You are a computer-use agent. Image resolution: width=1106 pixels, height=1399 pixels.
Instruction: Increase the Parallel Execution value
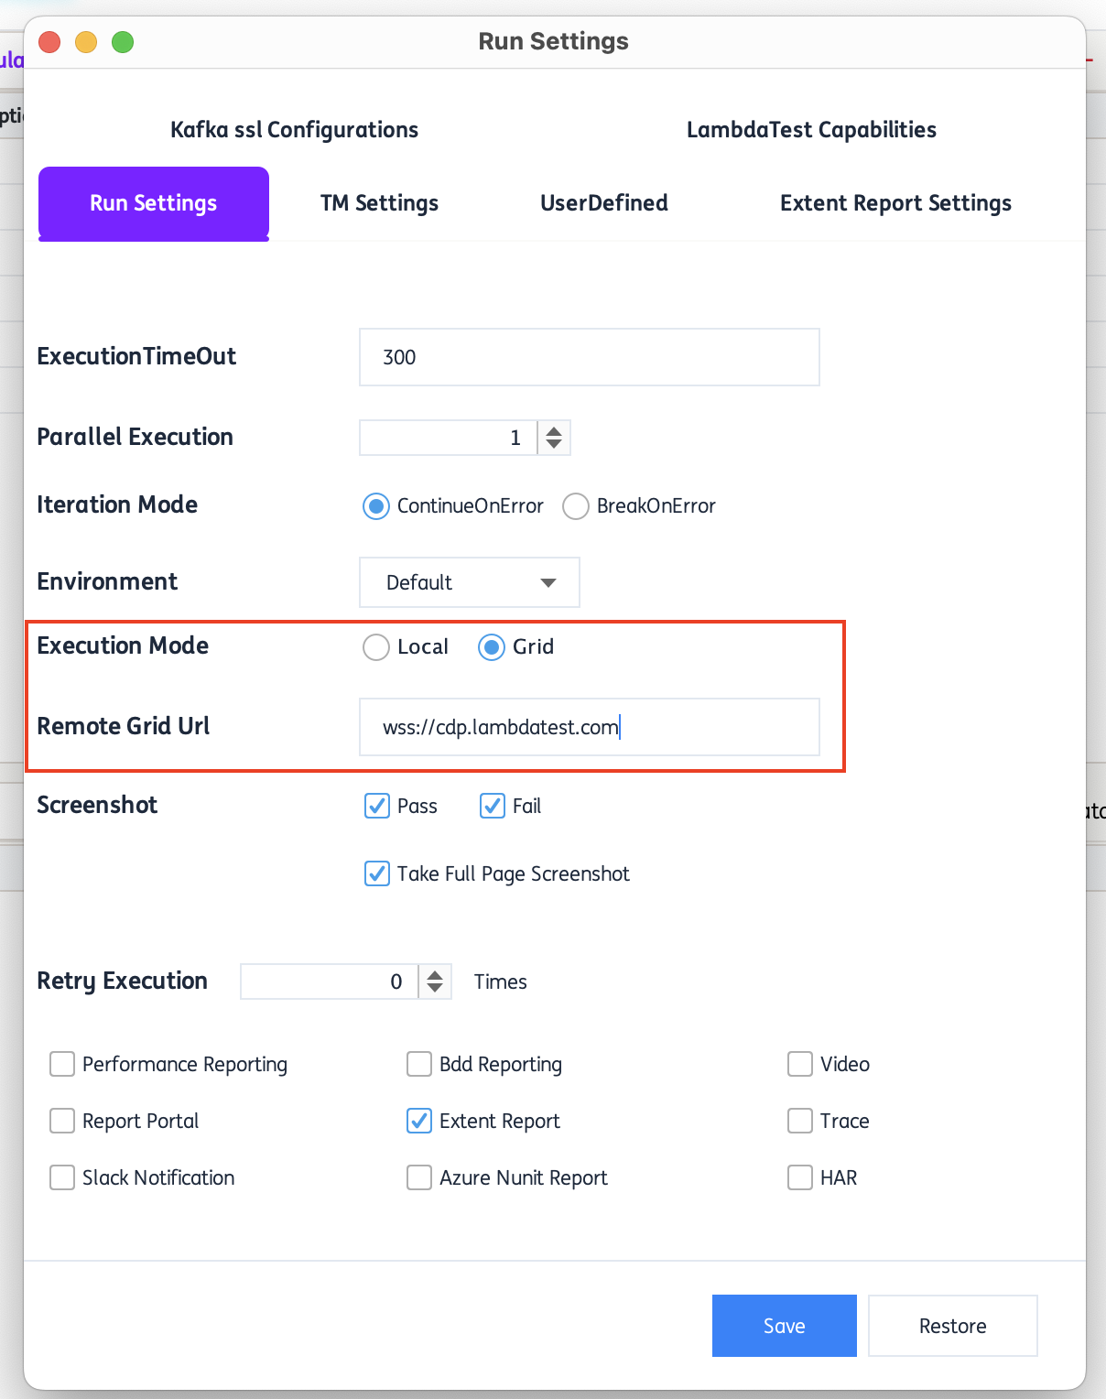(x=554, y=430)
